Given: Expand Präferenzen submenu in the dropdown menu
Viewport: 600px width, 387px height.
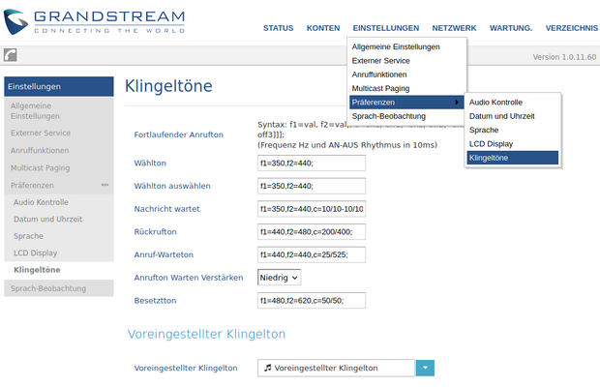Looking at the screenshot, I should 406,102.
